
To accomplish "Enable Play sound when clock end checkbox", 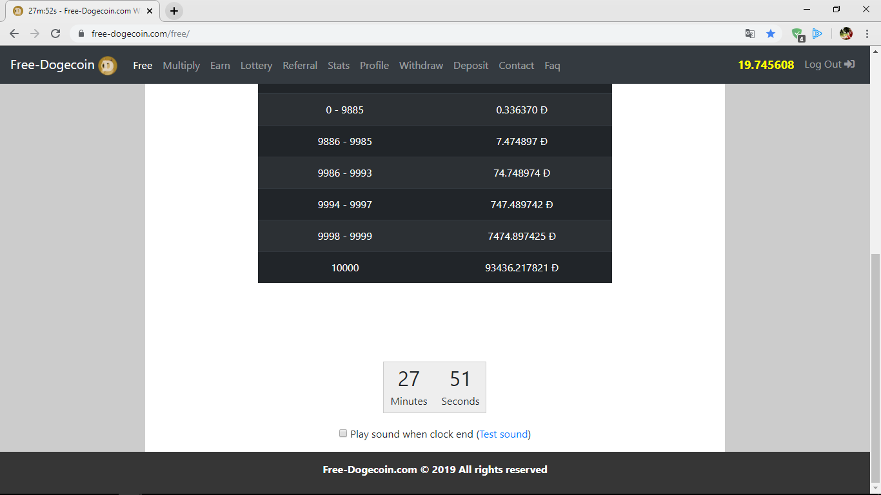I will tap(343, 434).
